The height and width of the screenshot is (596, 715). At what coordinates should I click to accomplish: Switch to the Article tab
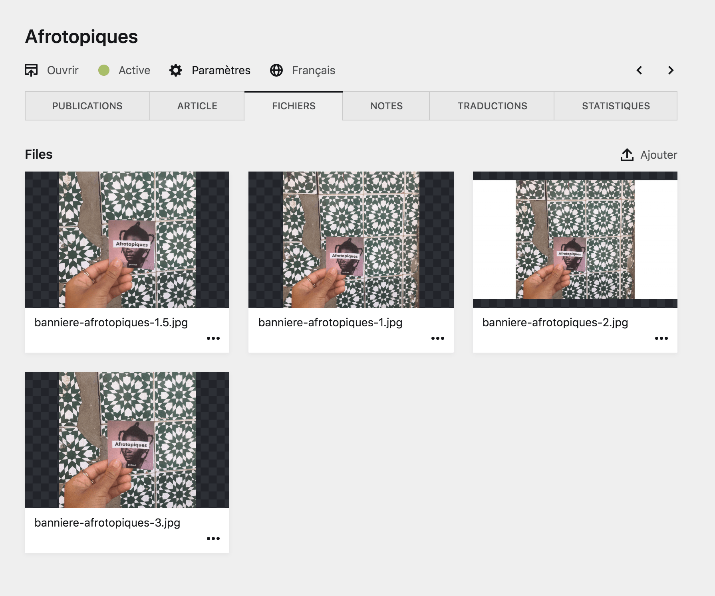click(x=197, y=106)
